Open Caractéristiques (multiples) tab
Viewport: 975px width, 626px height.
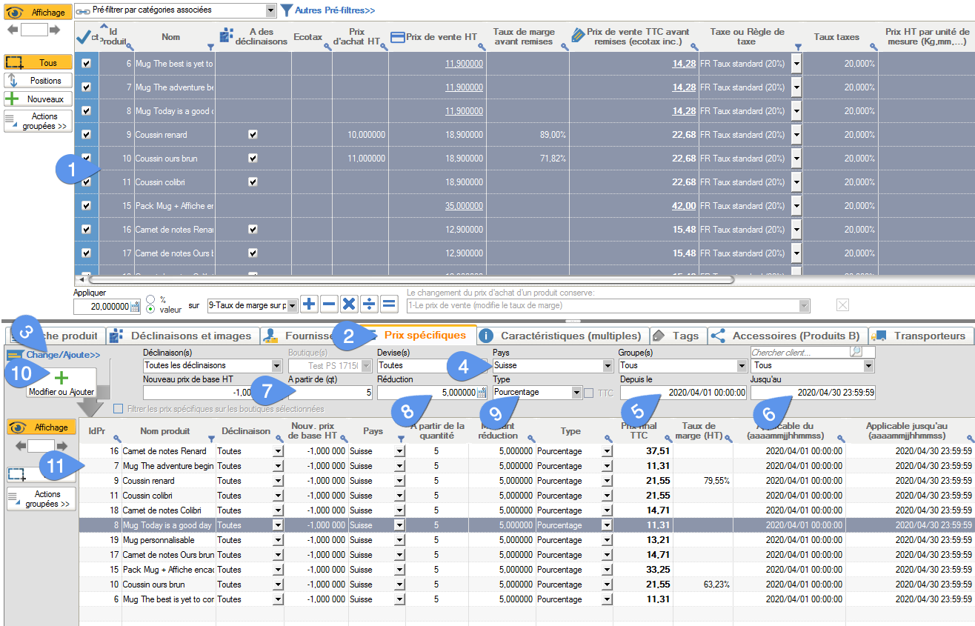[564, 336]
